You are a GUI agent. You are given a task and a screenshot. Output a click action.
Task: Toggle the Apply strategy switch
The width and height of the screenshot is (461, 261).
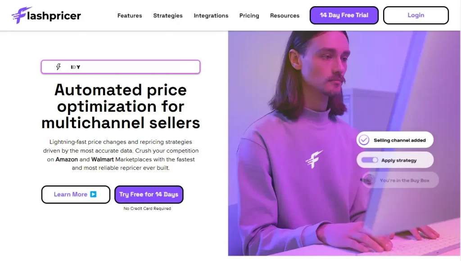[370, 160]
